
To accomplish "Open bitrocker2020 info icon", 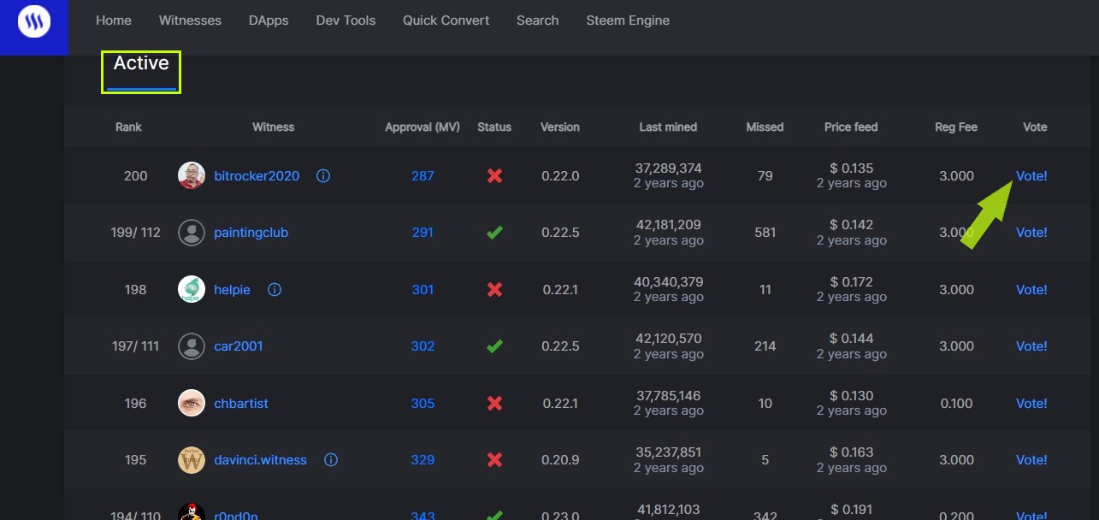I will (x=323, y=176).
